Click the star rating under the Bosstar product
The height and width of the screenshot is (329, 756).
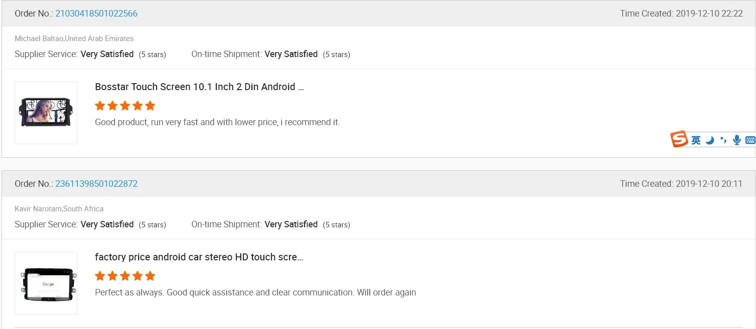(125, 106)
